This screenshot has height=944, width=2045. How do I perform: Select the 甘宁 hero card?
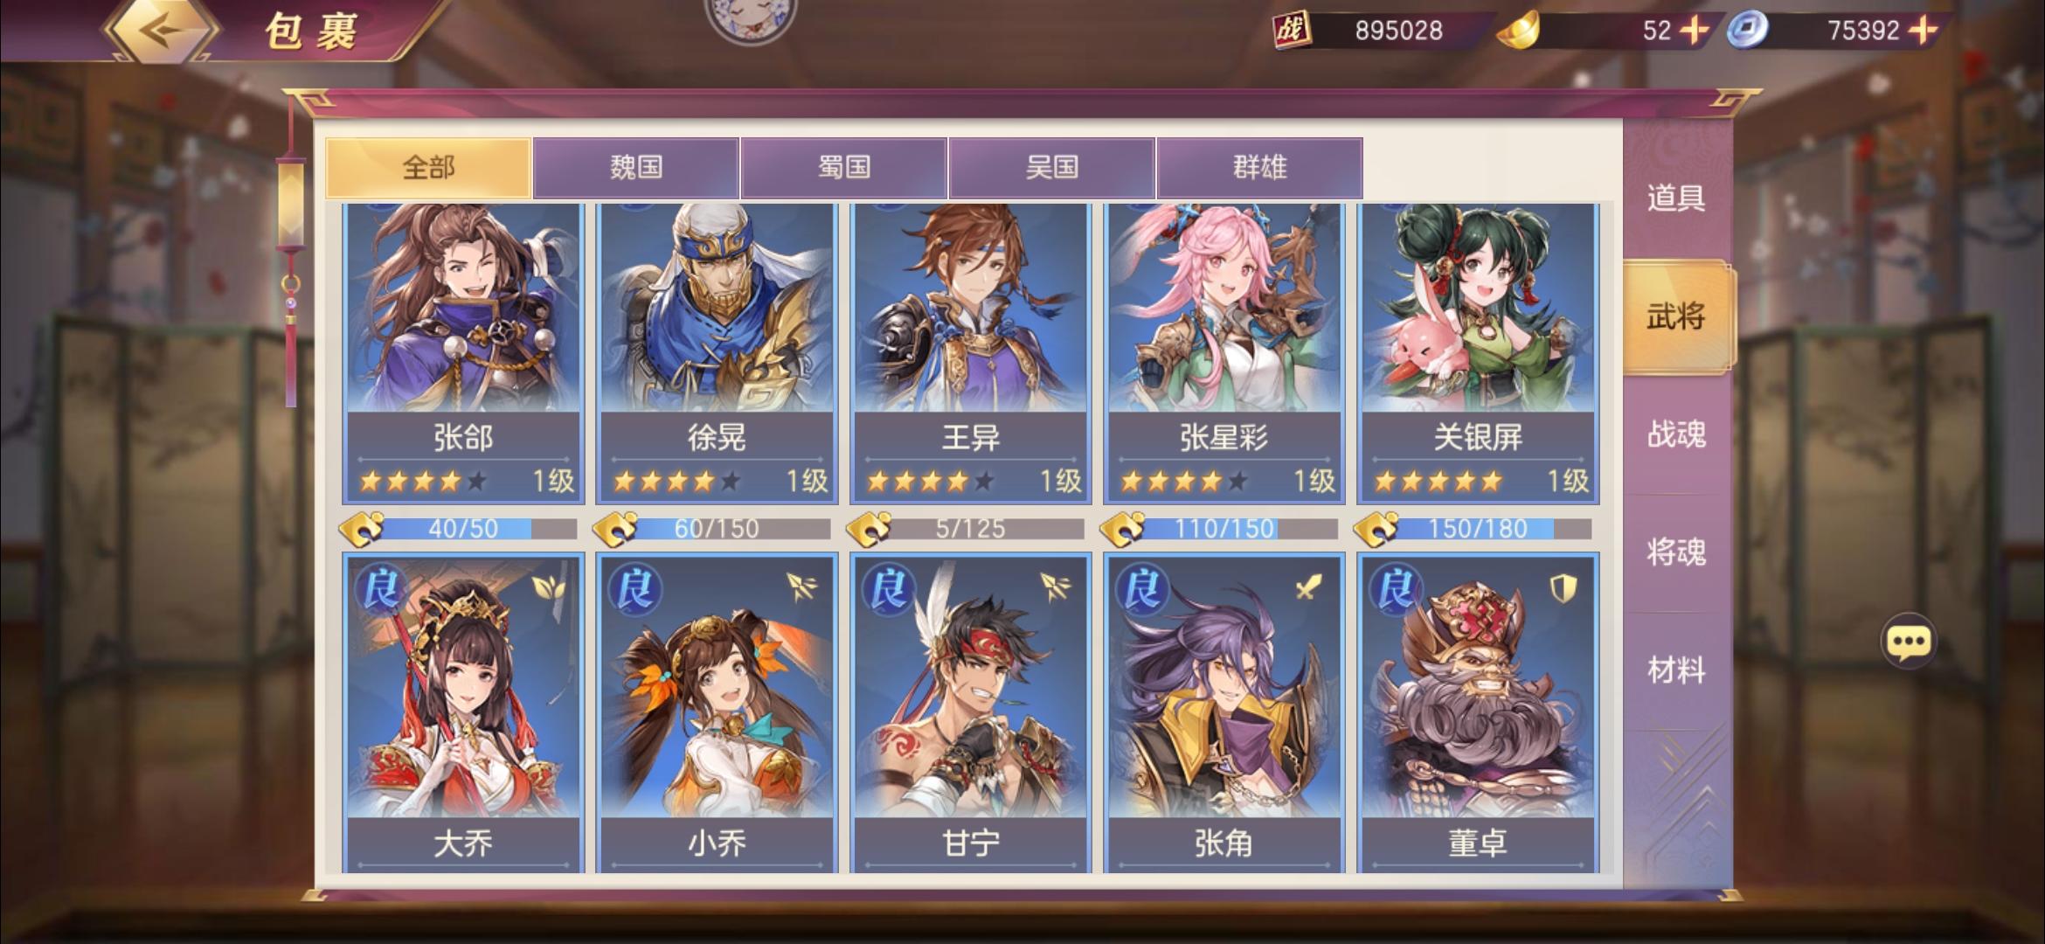(x=970, y=712)
